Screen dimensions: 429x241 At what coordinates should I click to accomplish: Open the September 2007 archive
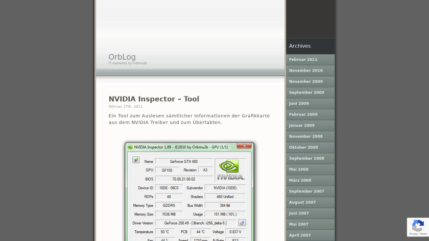click(311, 191)
